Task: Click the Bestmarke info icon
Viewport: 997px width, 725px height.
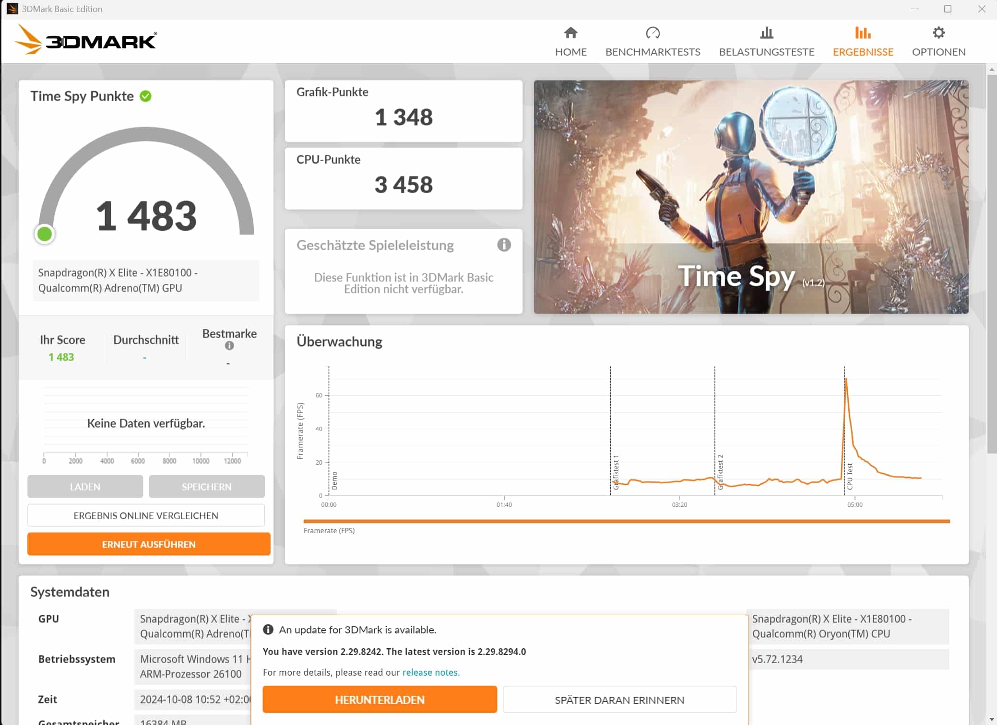Action: (x=229, y=346)
